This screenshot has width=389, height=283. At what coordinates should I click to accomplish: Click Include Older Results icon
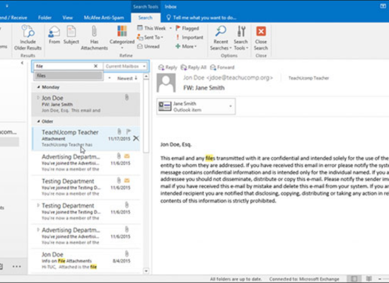tap(28, 32)
